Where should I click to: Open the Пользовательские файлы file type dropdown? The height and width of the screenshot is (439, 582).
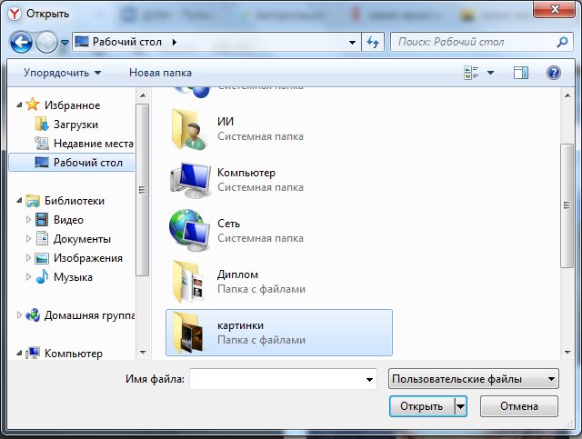pos(473,379)
